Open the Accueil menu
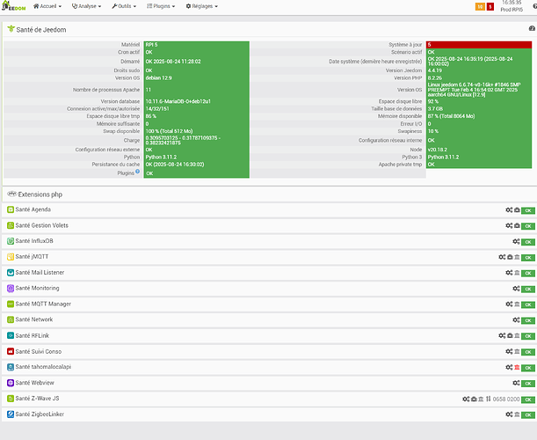The image size is (537, 440). (47, 6)
